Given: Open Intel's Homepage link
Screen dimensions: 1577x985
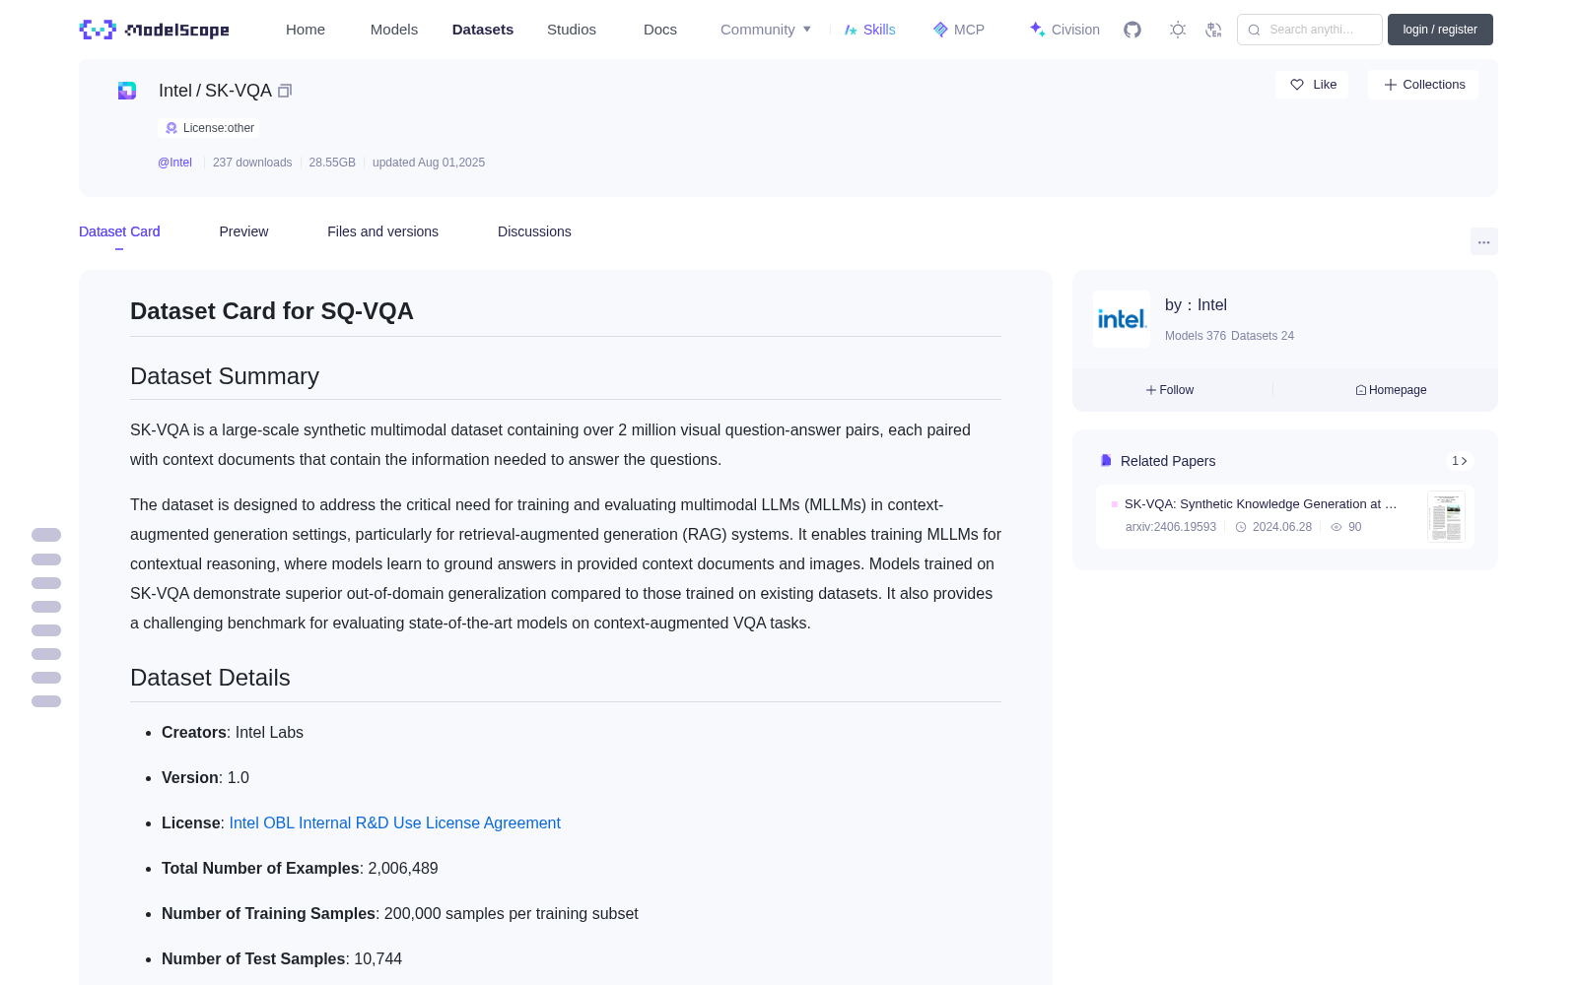Looking at the screenshot, I should pyautogui.click(x=1391, y=390).
